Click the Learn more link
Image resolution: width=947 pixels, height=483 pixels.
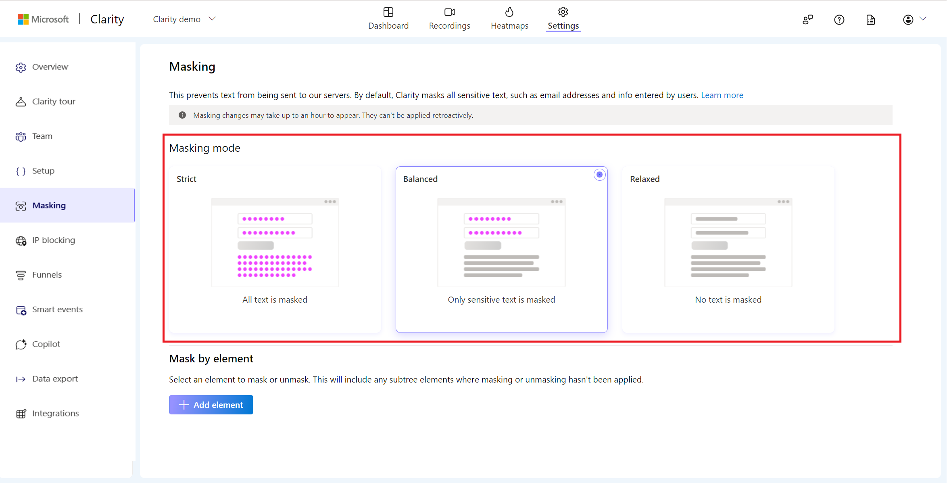[722, 95]
